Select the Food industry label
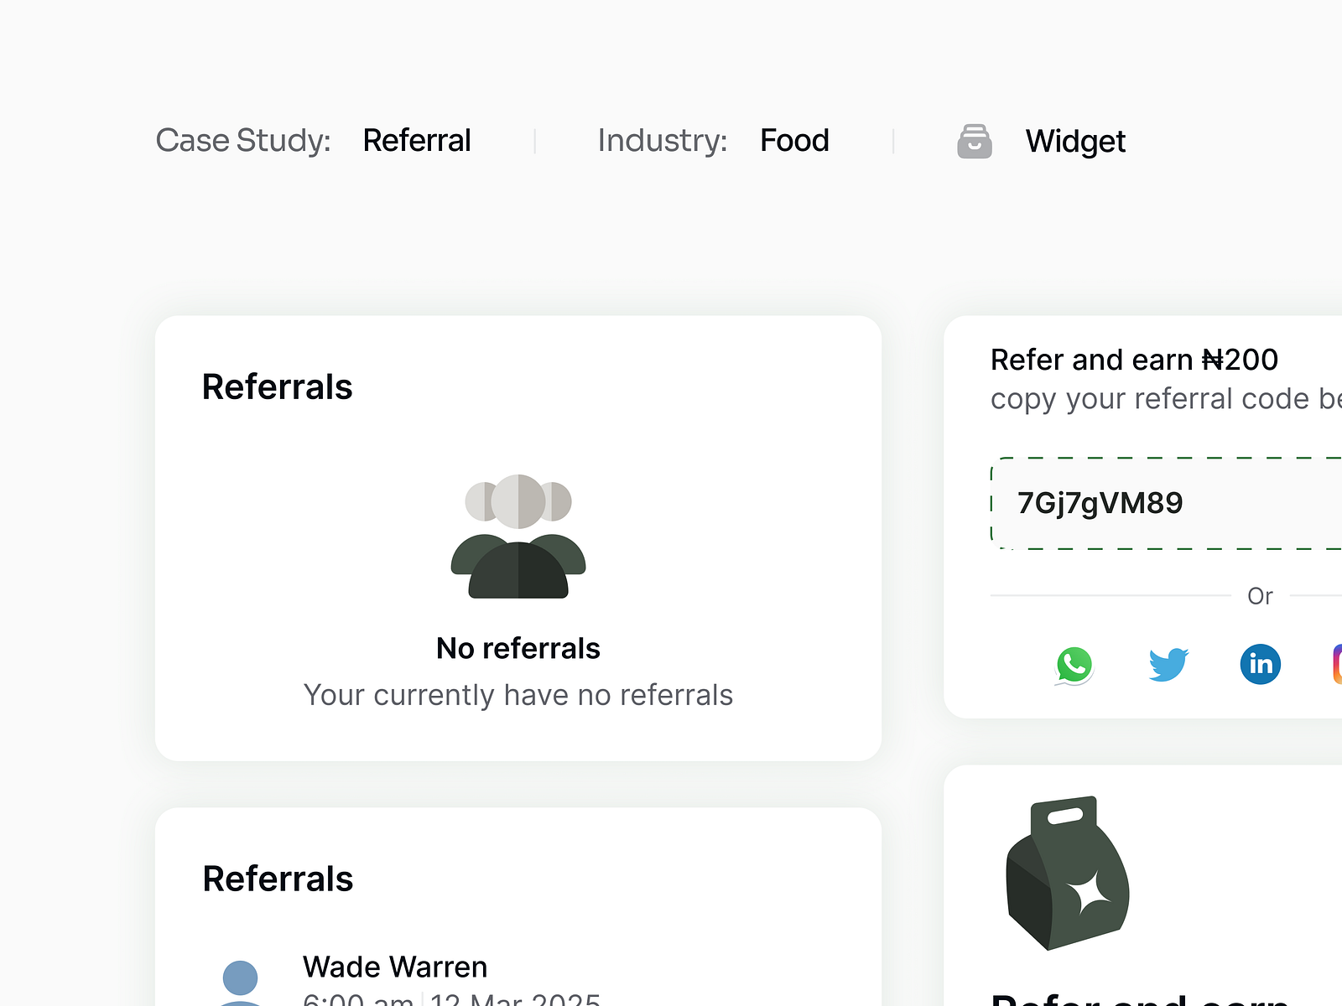Viewport: 1342px width, 1006px height. [x=793, y=140]
